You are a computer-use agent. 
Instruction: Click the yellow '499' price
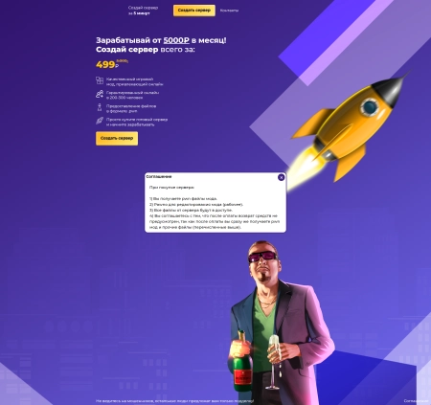point(105,65)
